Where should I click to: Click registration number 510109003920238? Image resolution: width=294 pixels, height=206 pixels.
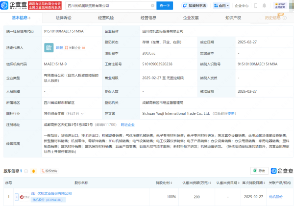tap(157, 64)
